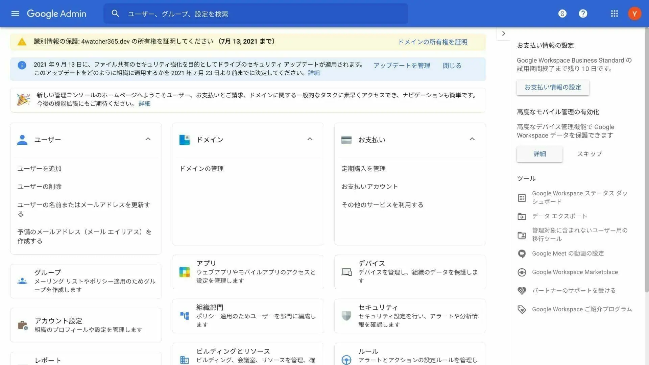Open Google Workspace ご紹介プログラム
This screenshot has width=649, height=365.
(582, 309)
